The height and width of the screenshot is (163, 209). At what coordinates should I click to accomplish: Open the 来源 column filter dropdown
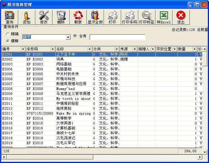tap(135, 49)
